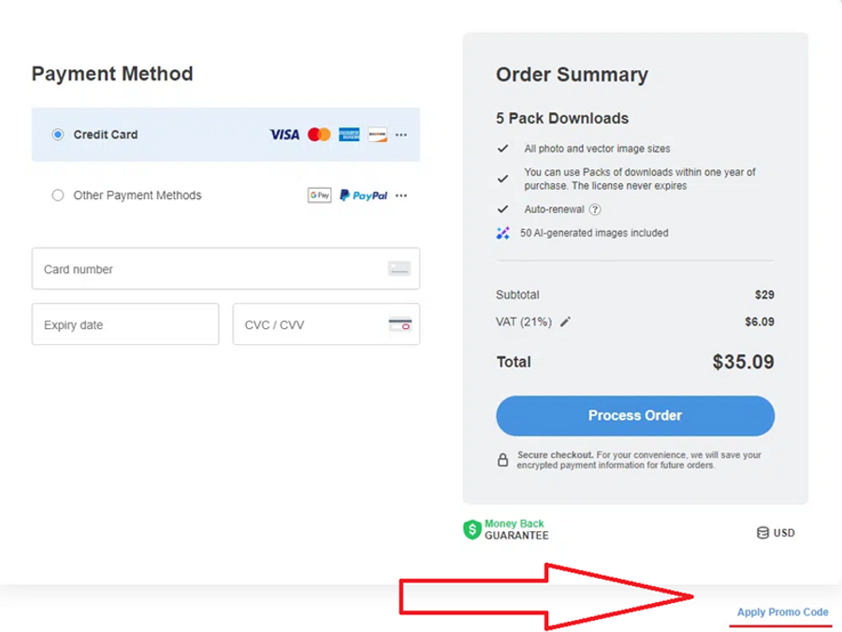842x632 pixels.
Task: Open the USD currency selector
Action: [776, 533]
